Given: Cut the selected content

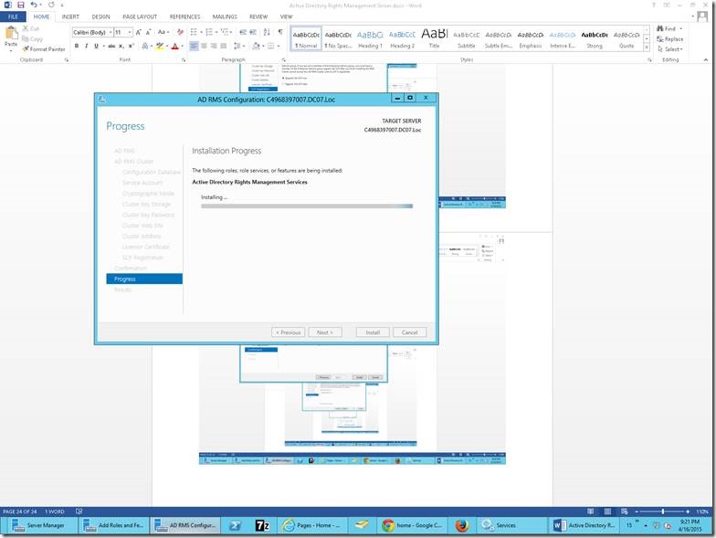Looking at the screenshot, I should pos(31,28).
